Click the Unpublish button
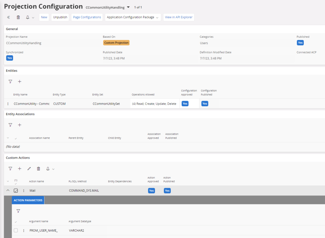Image resolution: width=325 pixels, height=238 pixels. (60, 17)
